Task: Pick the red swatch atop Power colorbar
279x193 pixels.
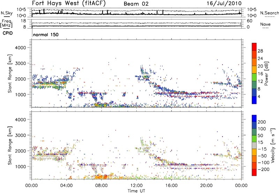Action: click(254, 47)
